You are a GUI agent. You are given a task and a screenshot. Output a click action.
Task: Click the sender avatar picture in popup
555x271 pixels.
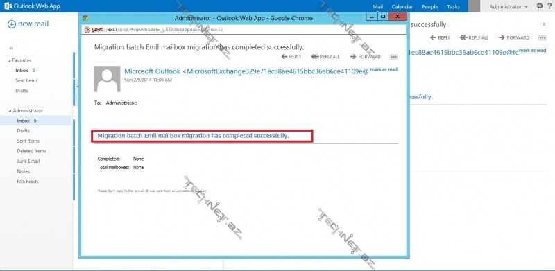tap(108, 79)
